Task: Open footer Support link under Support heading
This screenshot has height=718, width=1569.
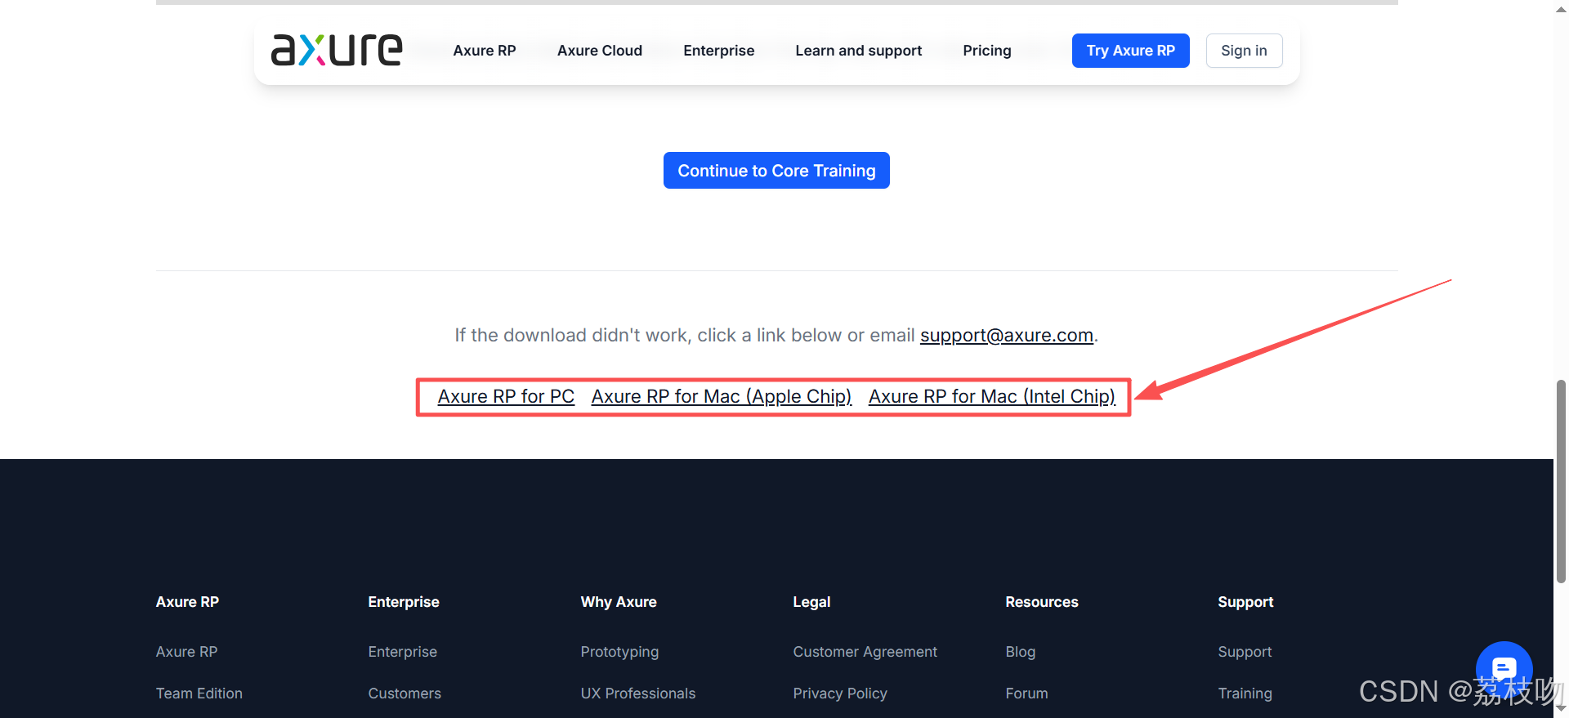Action: pyautogui.click(x=1245, y=652)
